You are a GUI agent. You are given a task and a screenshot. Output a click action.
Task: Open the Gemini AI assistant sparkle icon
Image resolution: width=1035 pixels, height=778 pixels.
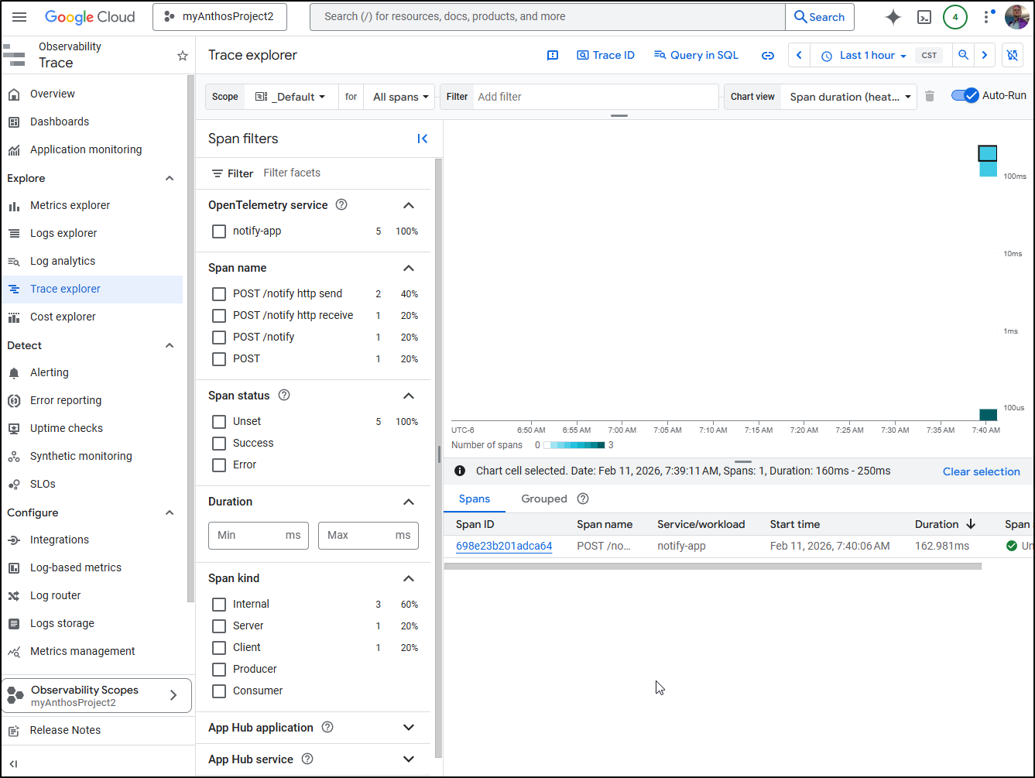click(x=893, y=17)
